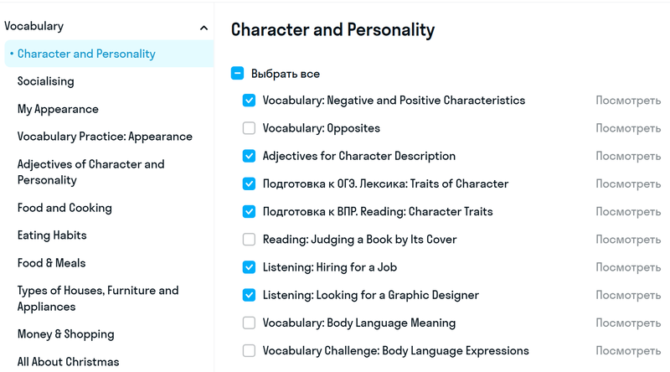Screen dimensions: 670x372
Task: Check 'Reading: Judging a Book by Its Cover'
Action: tap(249, 240)
